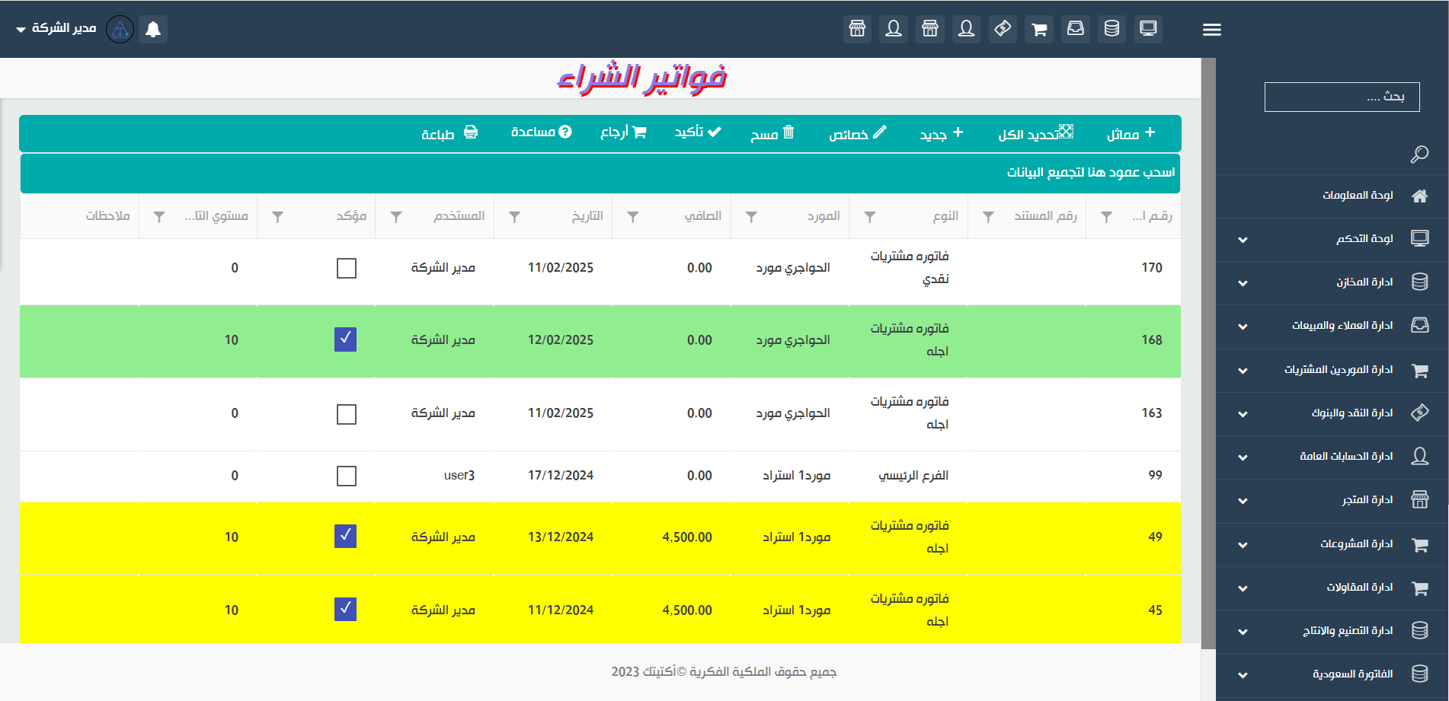Screen dimensions: 1449x701
Task: Click the sidebar search magnifier icon
Action: [1419, 155]
